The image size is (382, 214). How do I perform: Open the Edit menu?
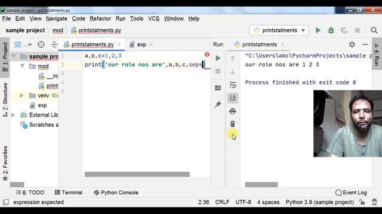[20, 18]
